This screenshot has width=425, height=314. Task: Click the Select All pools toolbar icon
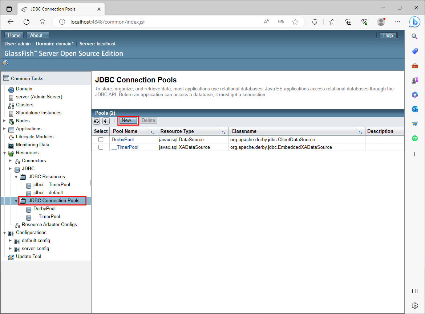pyautogui.click(x=96, y=121)
